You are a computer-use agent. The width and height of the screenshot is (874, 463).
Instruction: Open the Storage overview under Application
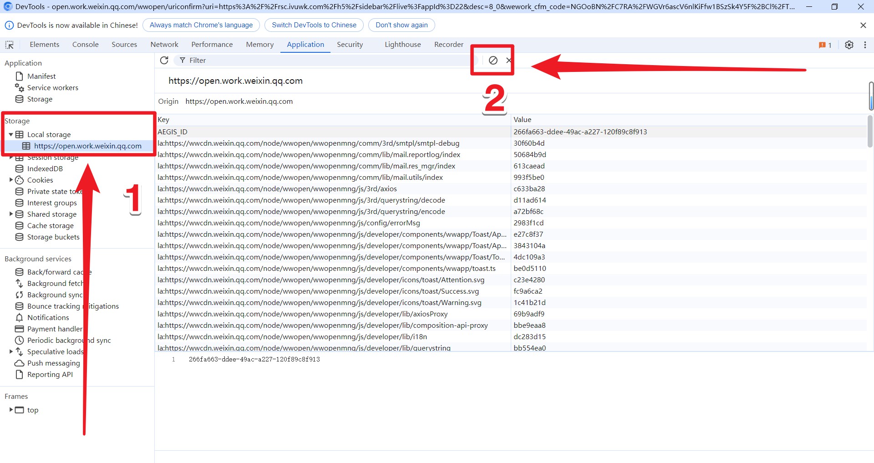tap(40, 99)
